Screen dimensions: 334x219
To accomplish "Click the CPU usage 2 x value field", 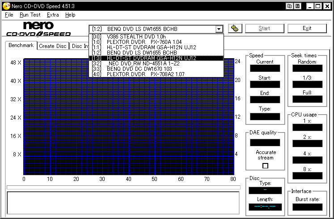I will click(307, 144).
